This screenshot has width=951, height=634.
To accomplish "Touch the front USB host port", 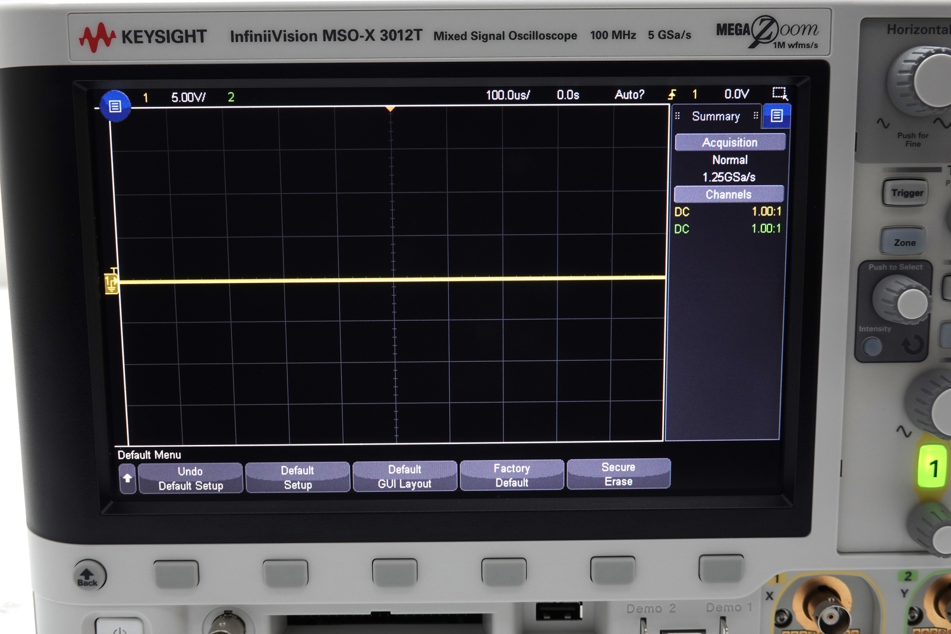I will point(559,611).
